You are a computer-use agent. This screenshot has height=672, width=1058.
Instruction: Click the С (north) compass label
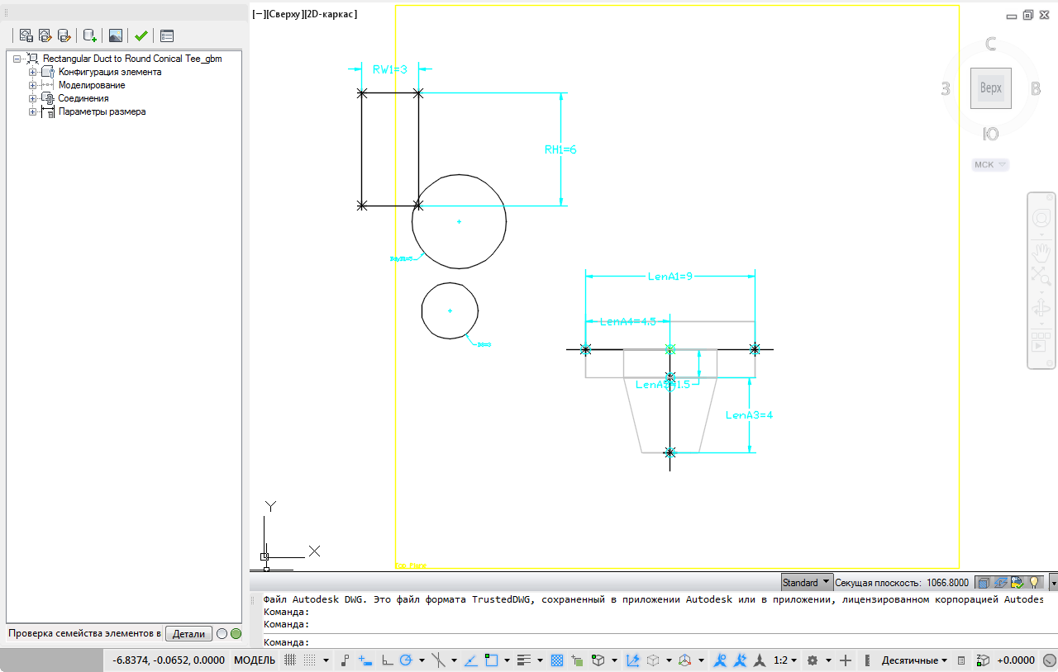point(991,44)
